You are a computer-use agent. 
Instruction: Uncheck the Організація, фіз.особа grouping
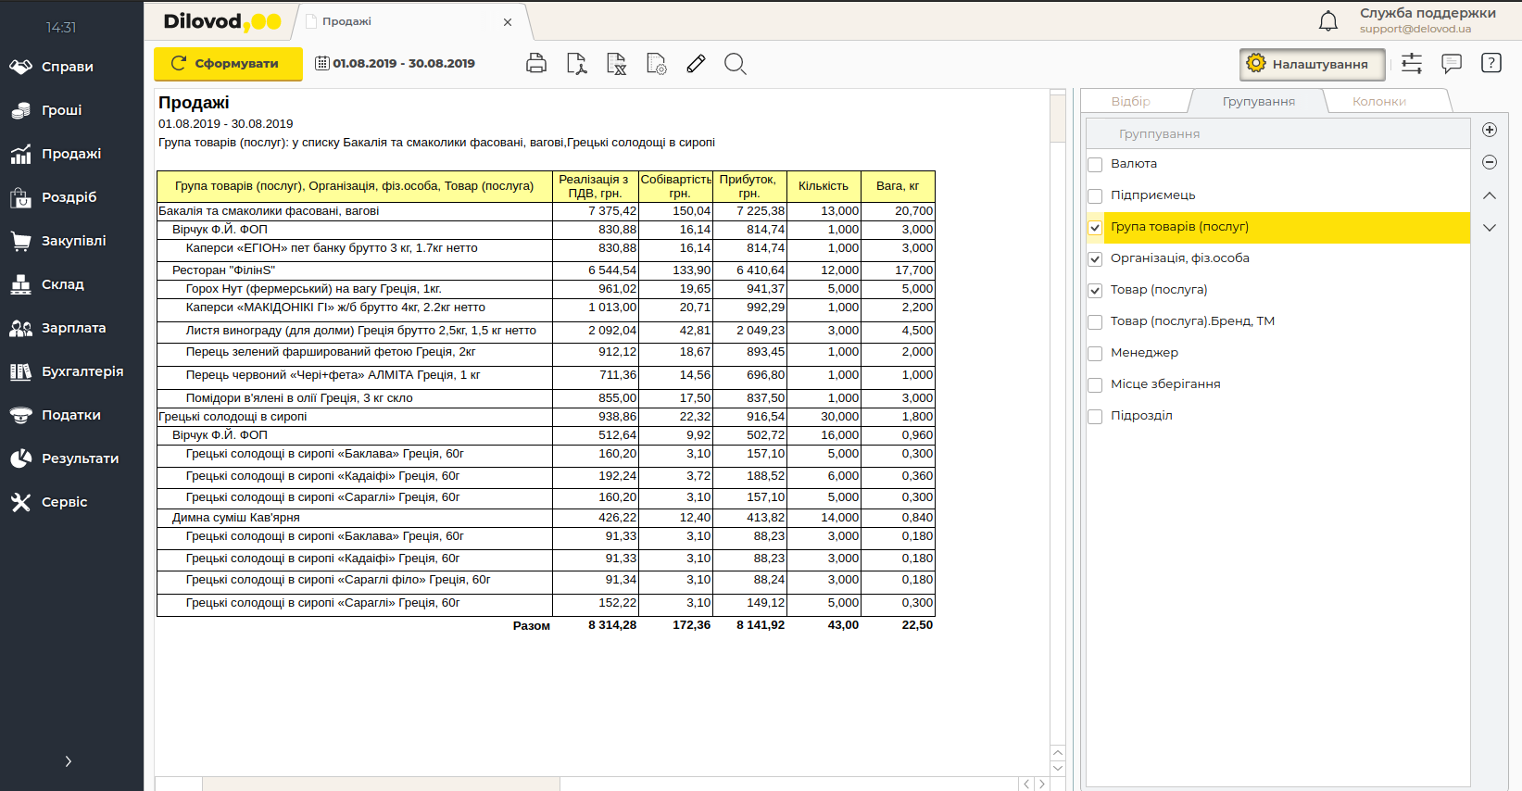point(1095,259)
